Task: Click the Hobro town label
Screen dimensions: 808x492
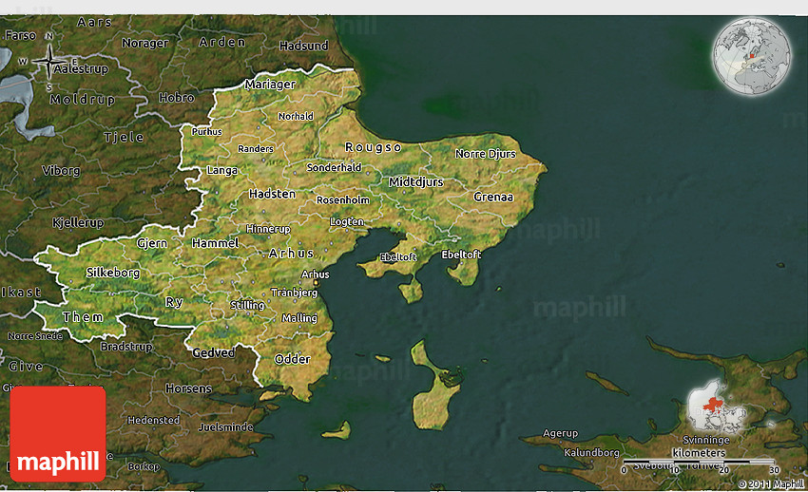Action: 177,98
